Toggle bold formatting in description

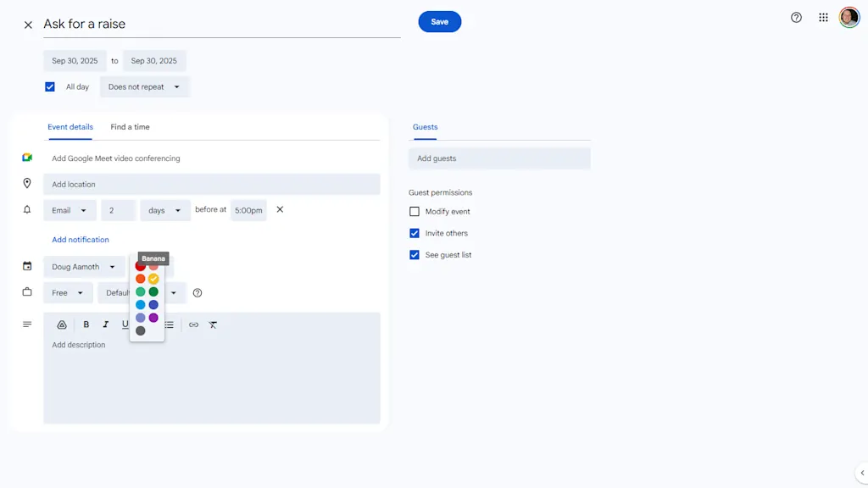click(x=86, y=324)
